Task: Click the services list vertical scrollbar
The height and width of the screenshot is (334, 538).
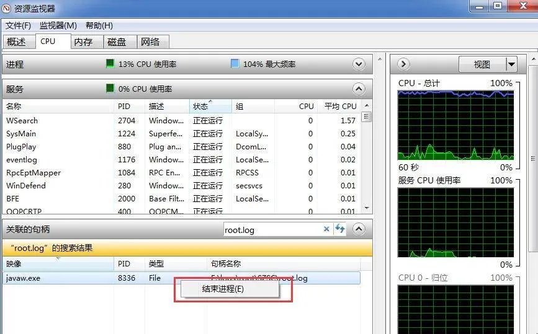Action: point(366,161)
